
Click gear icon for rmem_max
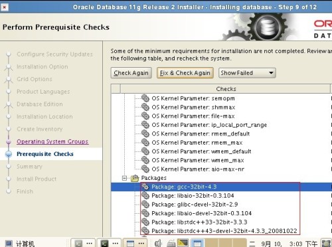(145, 143)
